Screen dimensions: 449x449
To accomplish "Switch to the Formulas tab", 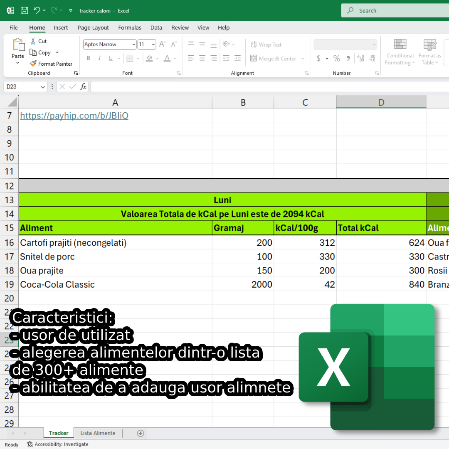I will (x=130, y=28).
